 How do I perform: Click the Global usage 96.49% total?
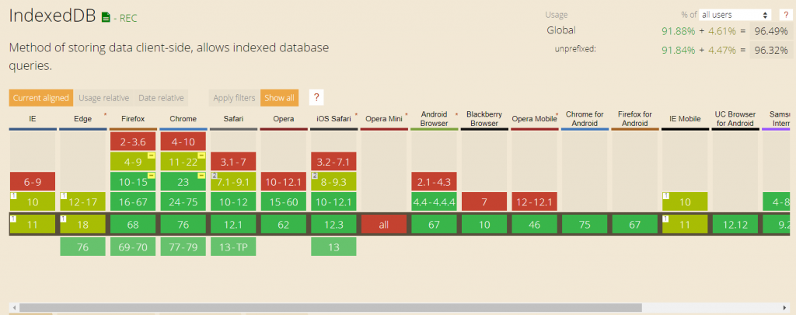770,31
